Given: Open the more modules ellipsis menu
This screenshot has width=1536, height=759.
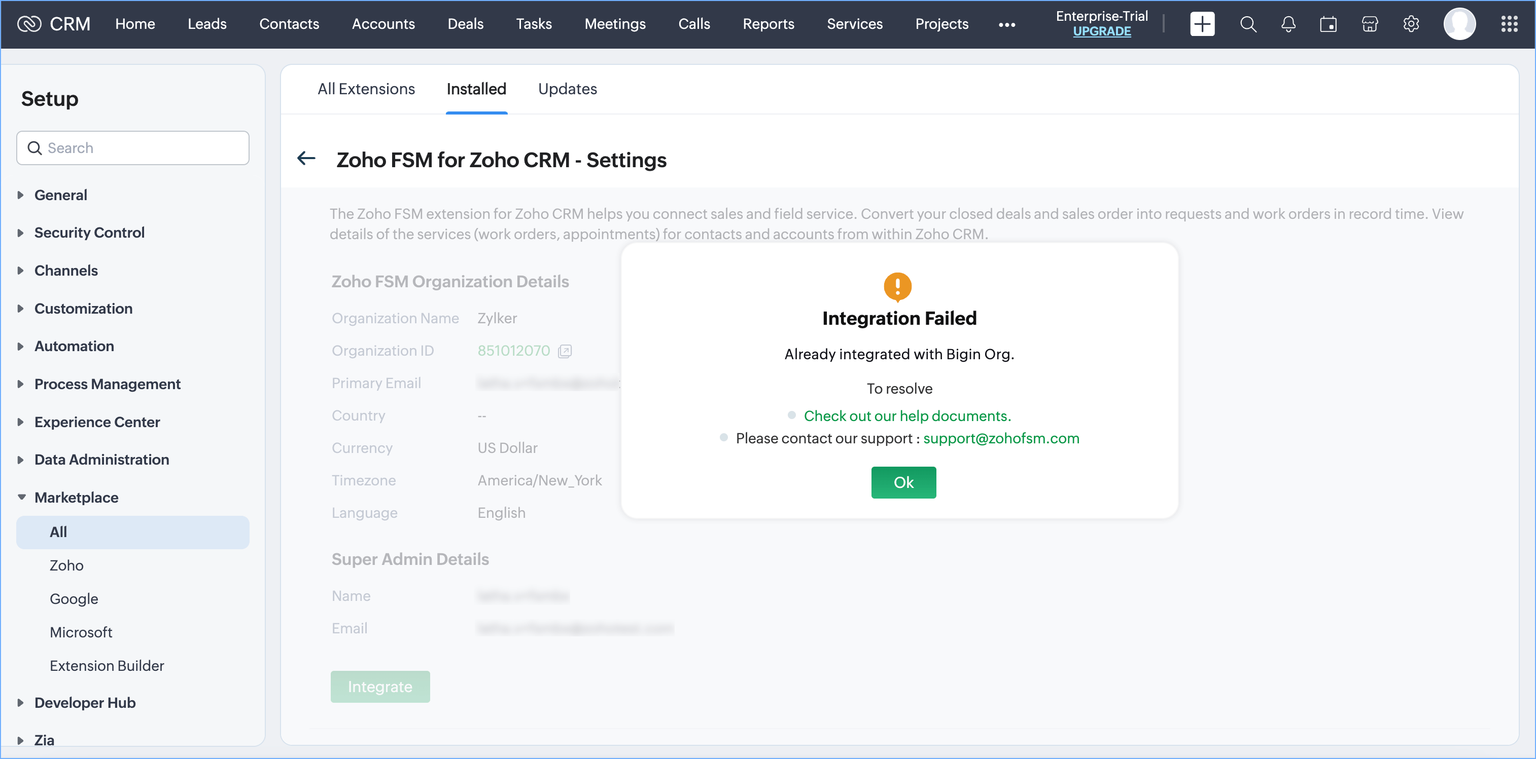Looking at the screenshot, I should click(1006, 24).
